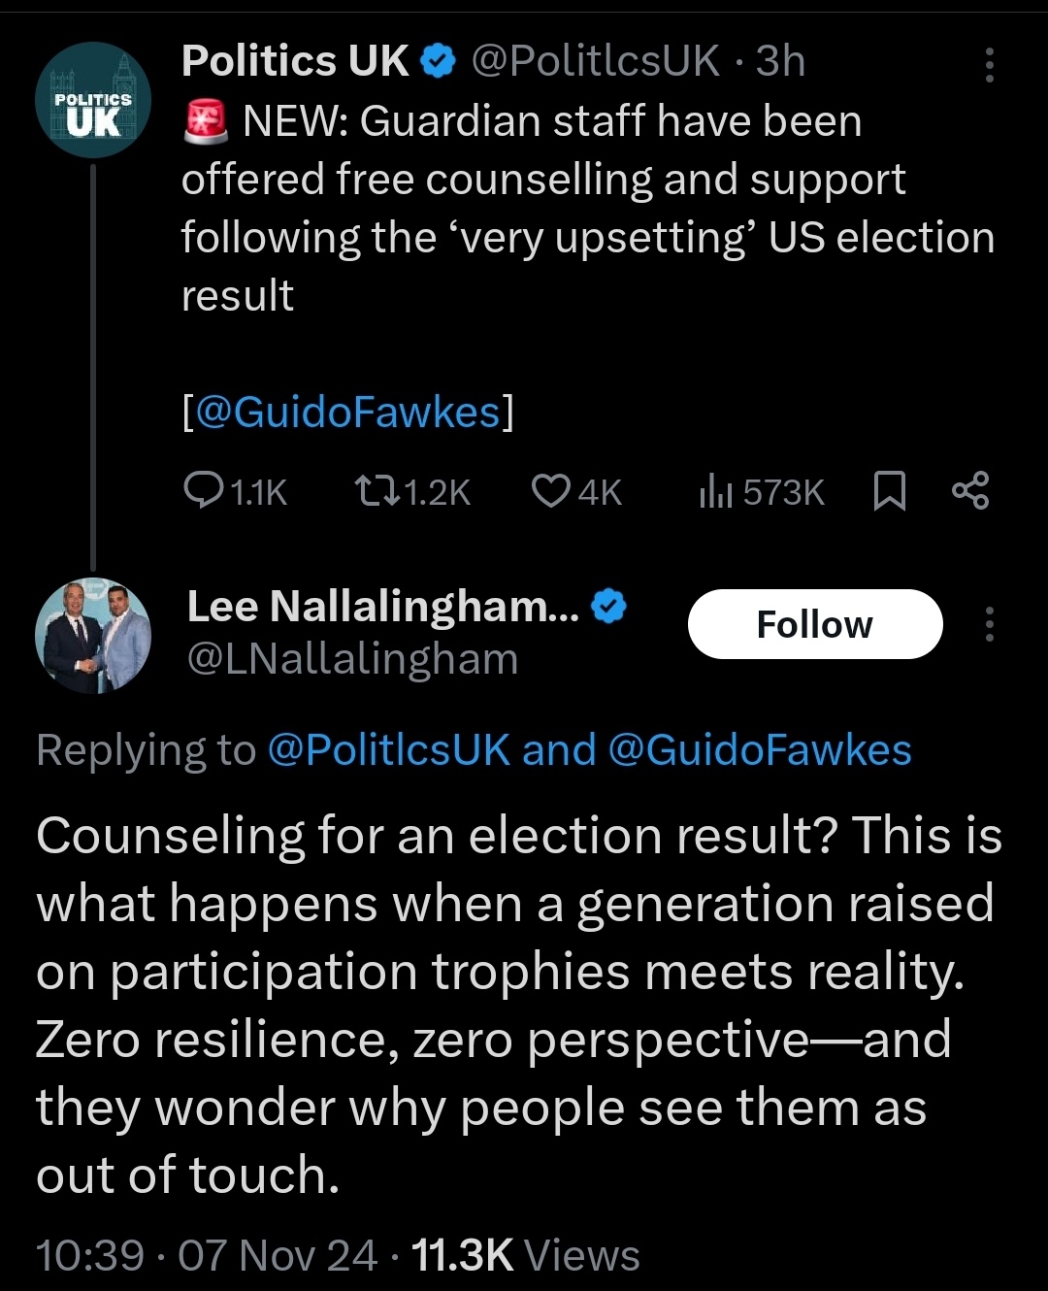
Task: Click @PolitlcsUK in Replying to line
Action: click(x=387, y=750)
